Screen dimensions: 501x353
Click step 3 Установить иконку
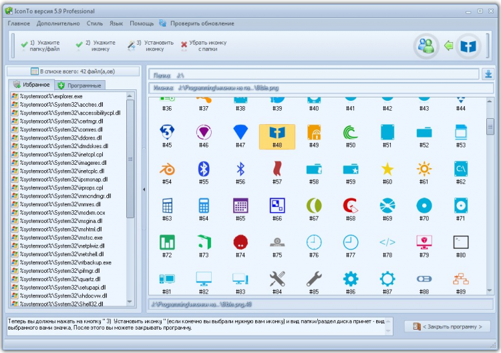(150, 45)
